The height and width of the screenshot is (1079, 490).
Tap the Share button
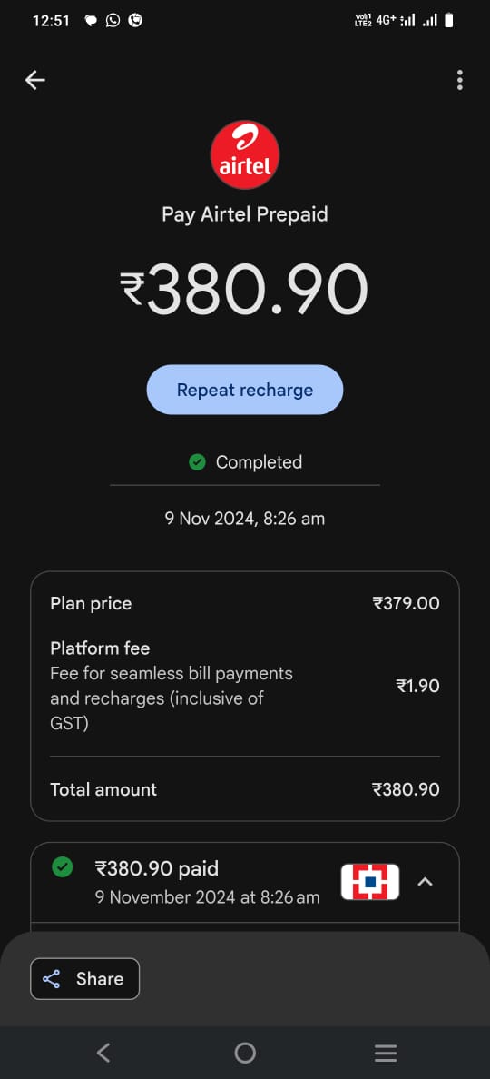(84, 978)
